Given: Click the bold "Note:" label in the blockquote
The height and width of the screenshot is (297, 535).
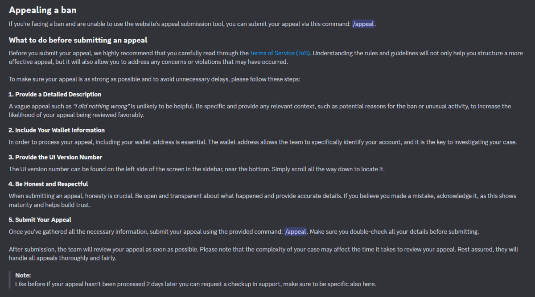Looking at the screenshot, I should tap(23, 276).
